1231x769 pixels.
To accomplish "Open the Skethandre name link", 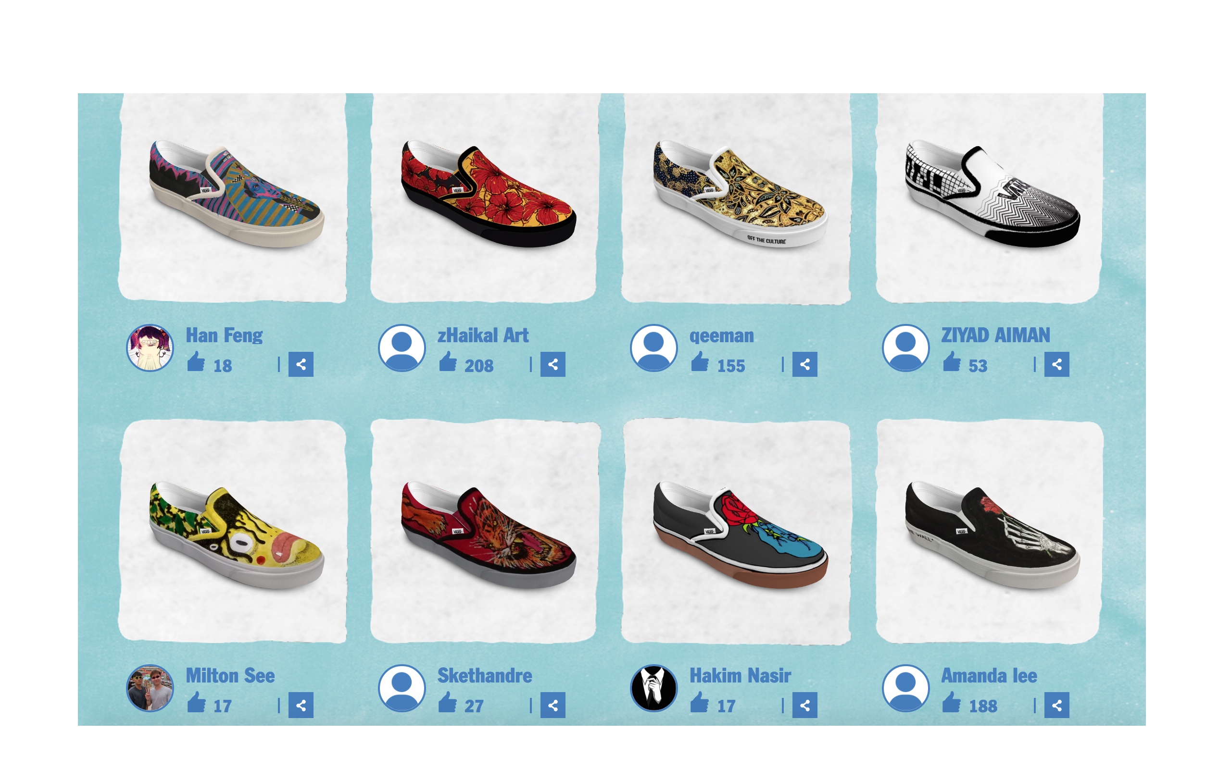I will pyautogui.click(x=485, y=675).
